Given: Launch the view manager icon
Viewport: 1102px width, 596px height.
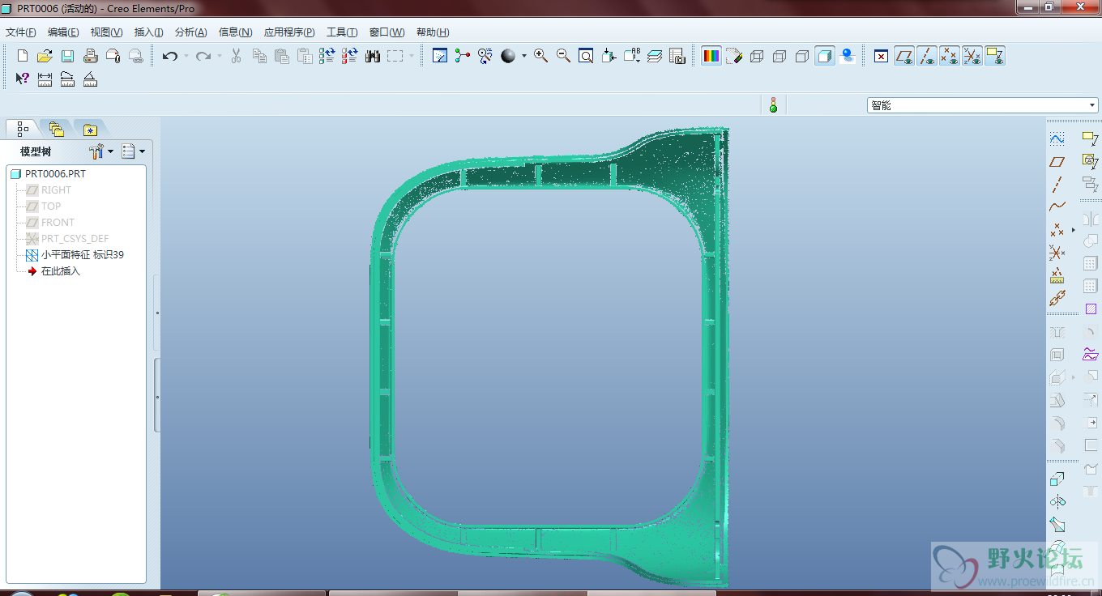Looking at the screenshot, I should (677, 56).
